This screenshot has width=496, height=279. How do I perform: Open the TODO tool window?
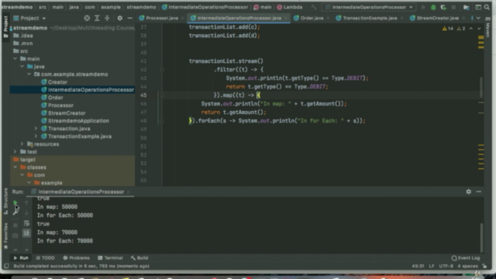click(x=45, y=258)
